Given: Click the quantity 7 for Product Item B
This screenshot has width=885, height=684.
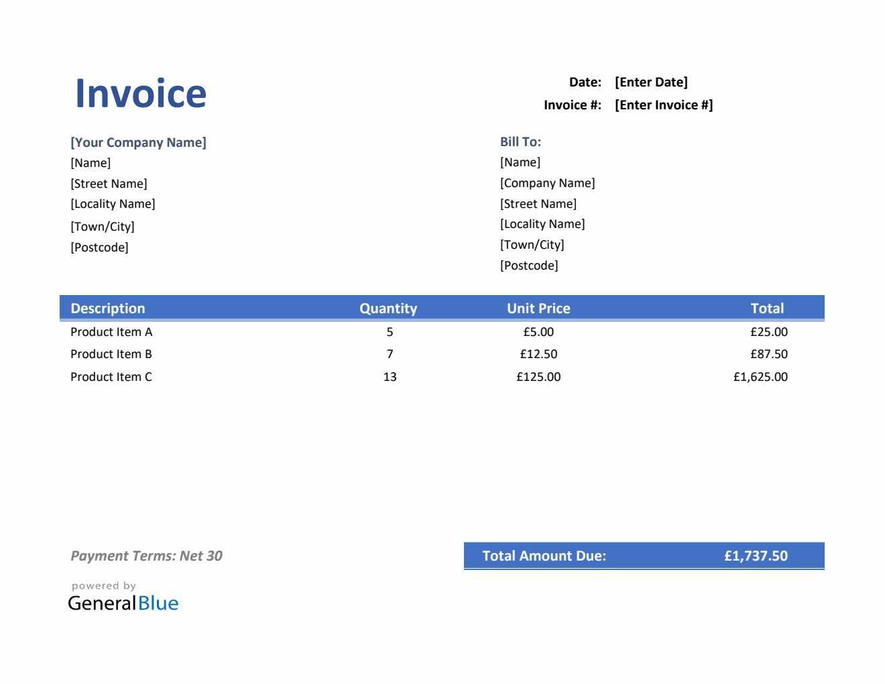Looking at the screenshot, I should 390,354.
